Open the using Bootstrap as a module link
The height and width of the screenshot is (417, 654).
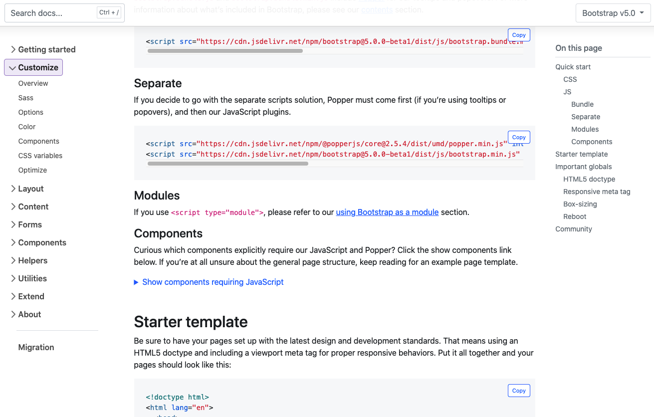pyautogui.click(x=387, y=212)
